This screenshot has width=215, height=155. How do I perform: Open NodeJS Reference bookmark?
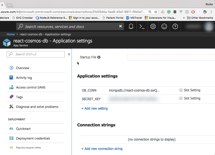point(51,18)
